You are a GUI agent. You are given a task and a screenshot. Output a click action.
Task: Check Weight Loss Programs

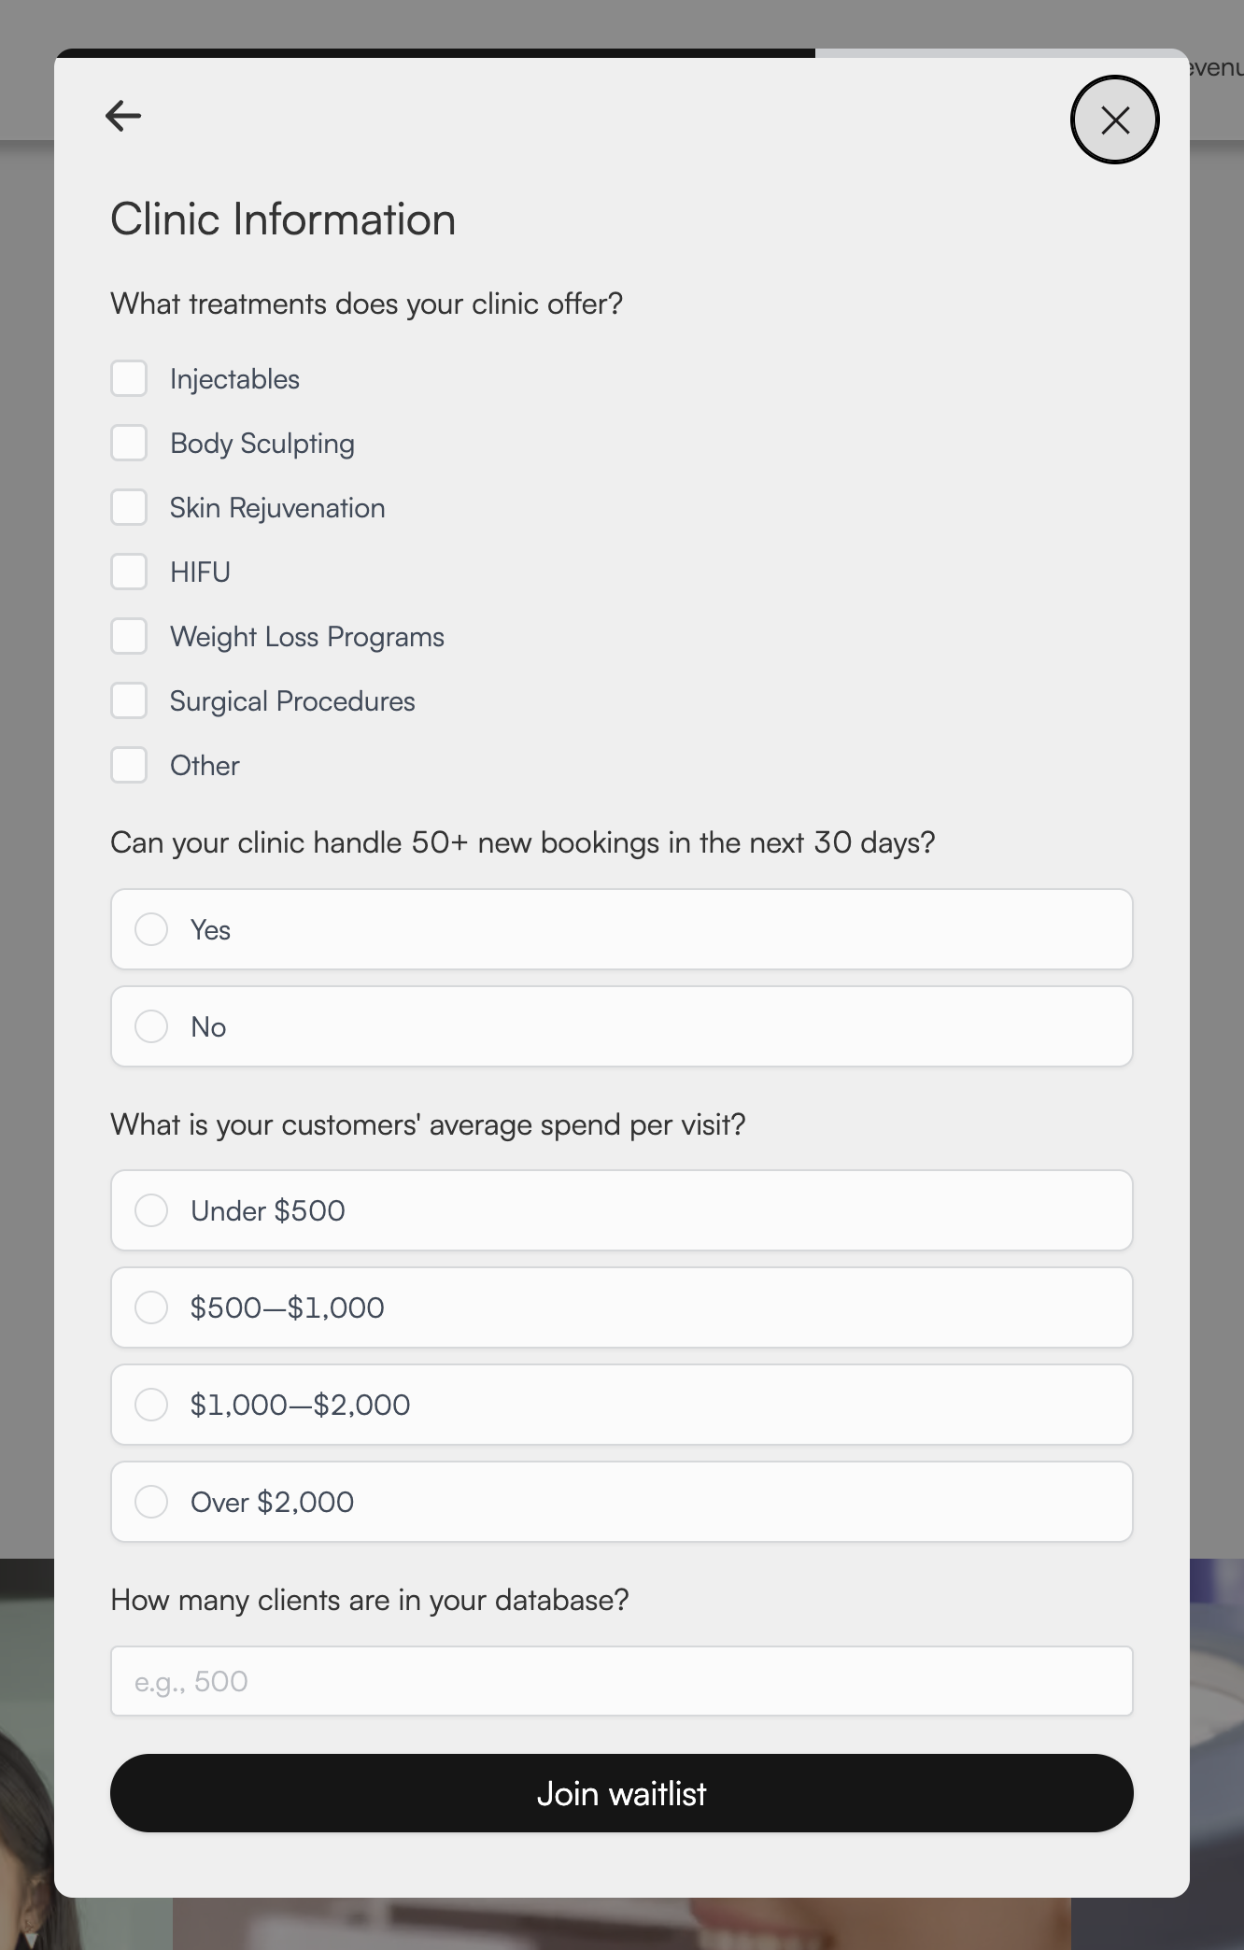click(x=129, y=636)
